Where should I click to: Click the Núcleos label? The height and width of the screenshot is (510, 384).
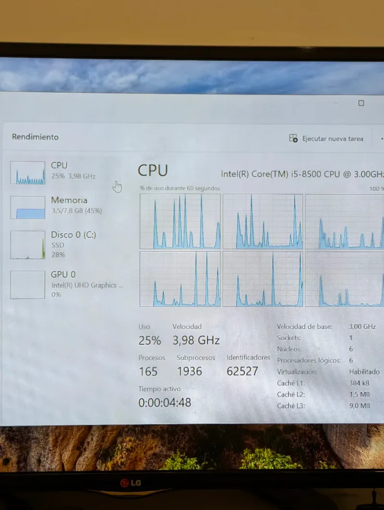[x=289, y=349]
